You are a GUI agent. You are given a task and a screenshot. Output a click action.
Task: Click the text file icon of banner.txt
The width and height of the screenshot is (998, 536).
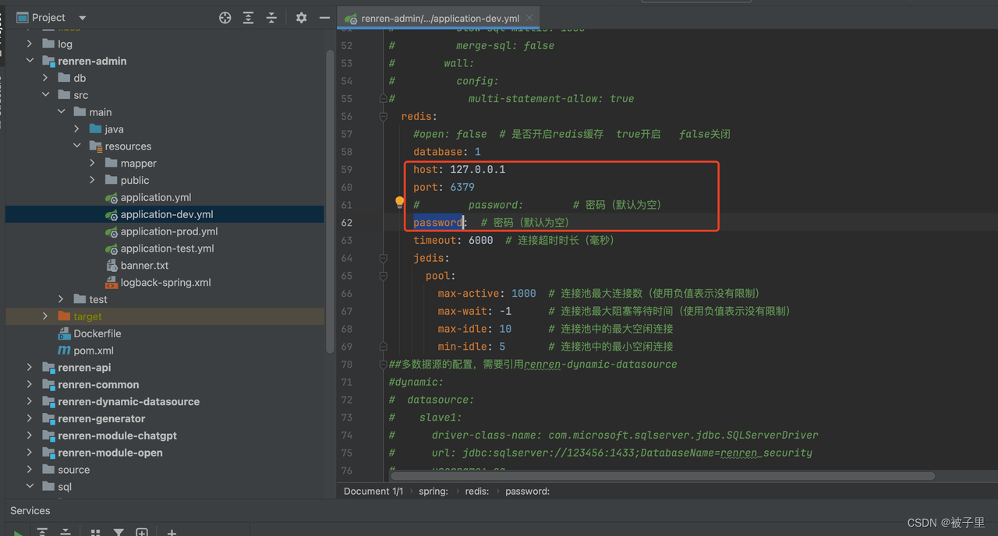(x=111, y=266)
